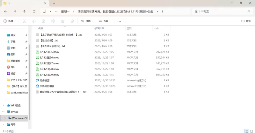Open the 排序 sort dropdown
The height and width of the screenshot is (133, 255).
point(87,21)
